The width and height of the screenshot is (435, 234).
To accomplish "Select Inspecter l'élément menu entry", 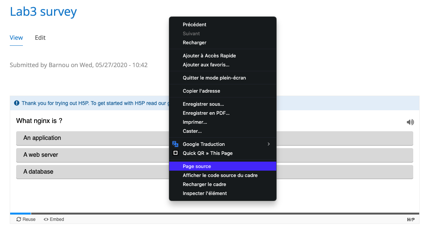I will coord(223,193).
